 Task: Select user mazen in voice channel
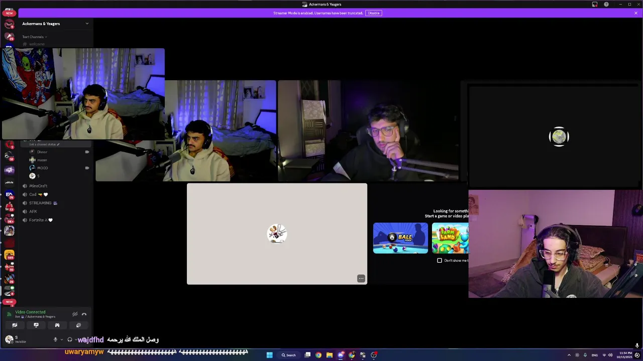[x=42, y=160]
